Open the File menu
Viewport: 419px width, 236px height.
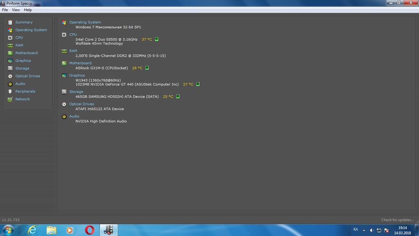pyautogui.click(x=5, y=10)
